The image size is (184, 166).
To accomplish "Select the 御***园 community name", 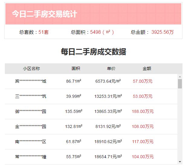I will 31,111.
